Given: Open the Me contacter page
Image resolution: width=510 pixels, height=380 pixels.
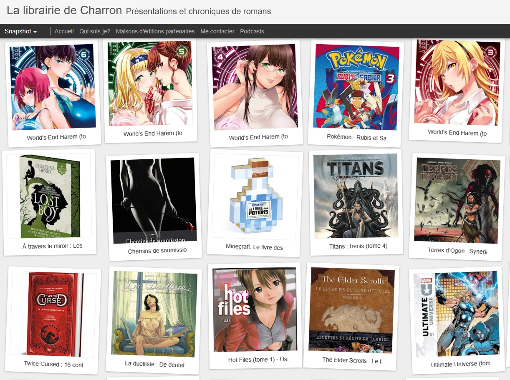Looking at the screenshot, I should tap(217, 31).
